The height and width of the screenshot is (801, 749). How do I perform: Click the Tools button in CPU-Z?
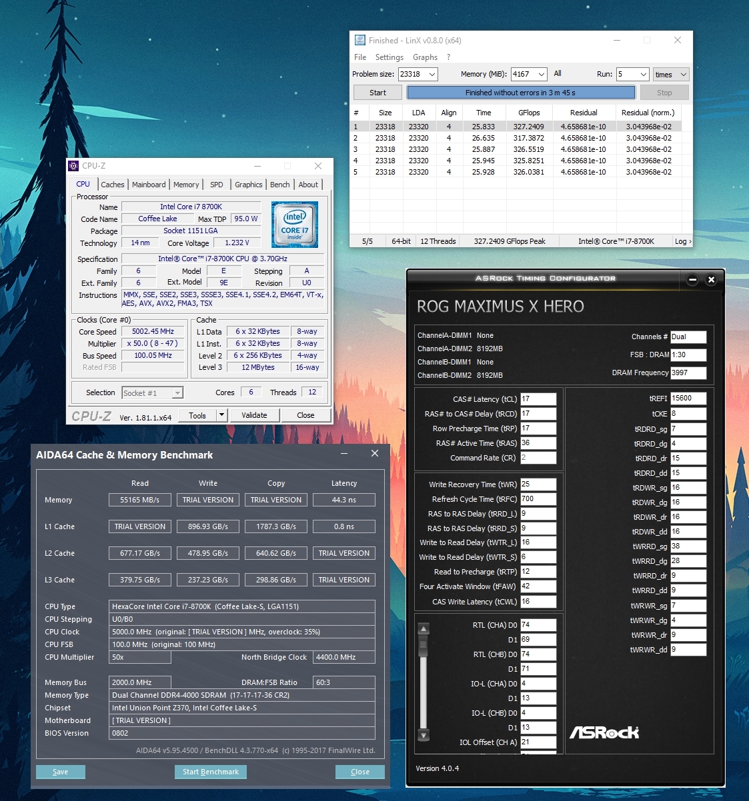tap(197, 415)
